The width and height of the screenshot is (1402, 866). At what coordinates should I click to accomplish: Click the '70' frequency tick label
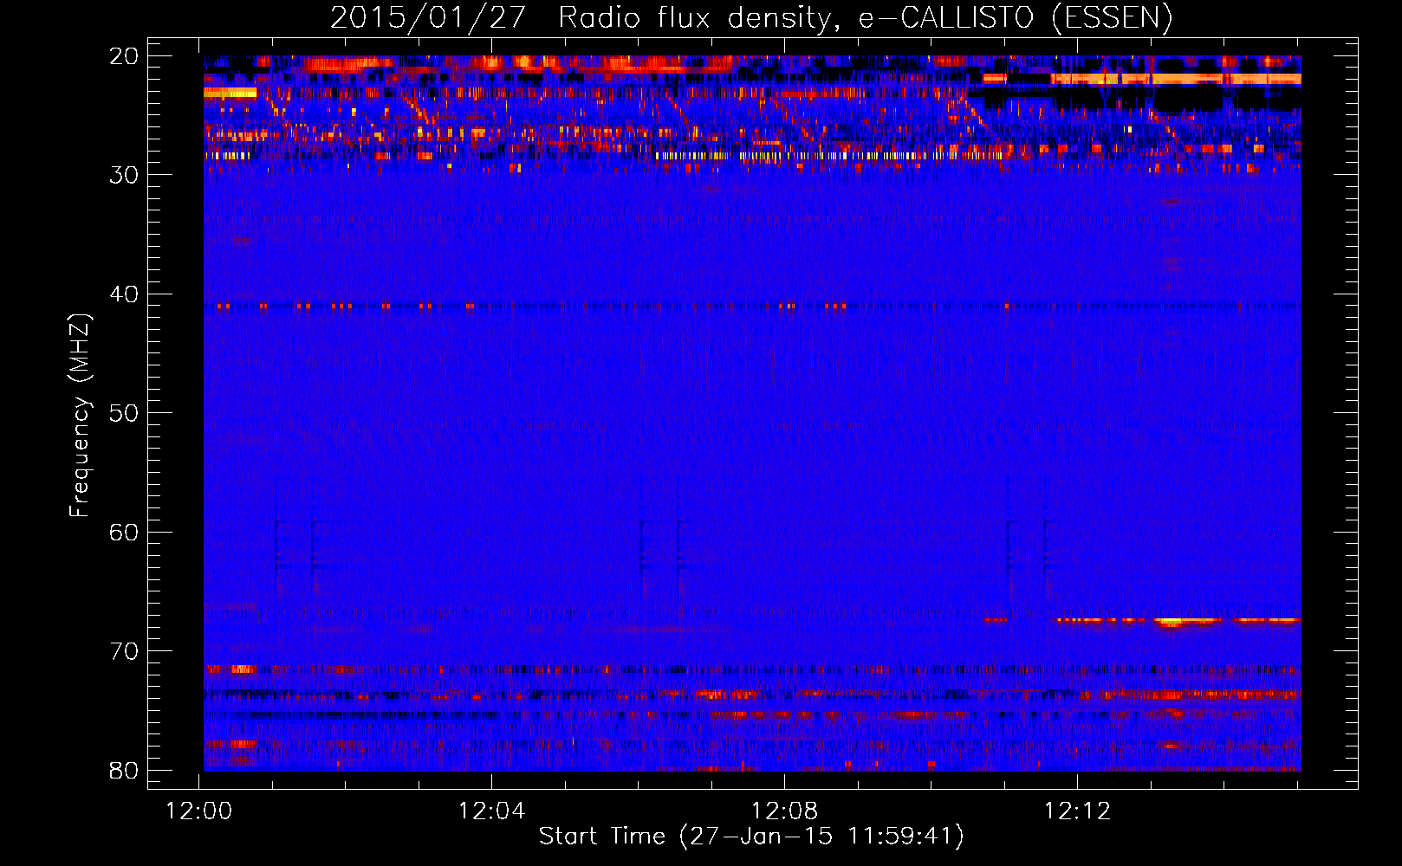[x=124, y=651]
